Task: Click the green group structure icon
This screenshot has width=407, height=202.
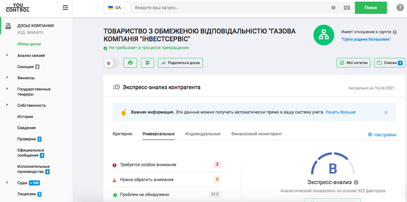Action: coord(324,35)
